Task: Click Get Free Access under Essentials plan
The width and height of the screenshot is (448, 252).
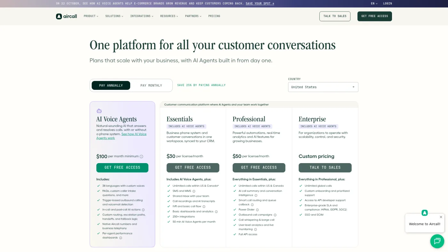Action: click(193, 168)
